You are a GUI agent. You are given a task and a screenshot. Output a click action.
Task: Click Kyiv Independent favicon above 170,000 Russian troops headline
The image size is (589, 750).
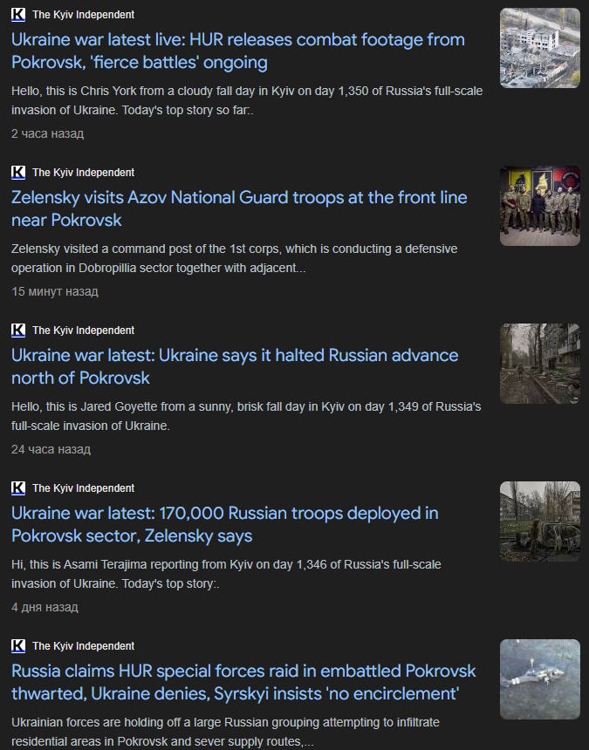pos(18,487)
